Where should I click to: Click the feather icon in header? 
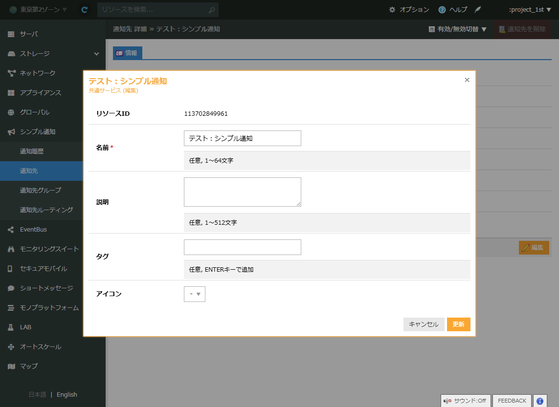(478, 10)
